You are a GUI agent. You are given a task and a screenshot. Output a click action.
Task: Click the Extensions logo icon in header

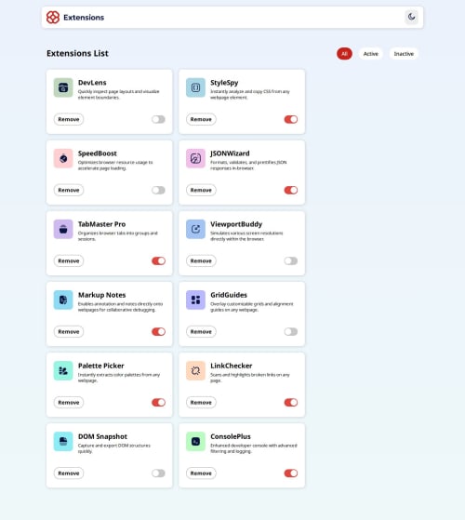[x=53, y=18]
